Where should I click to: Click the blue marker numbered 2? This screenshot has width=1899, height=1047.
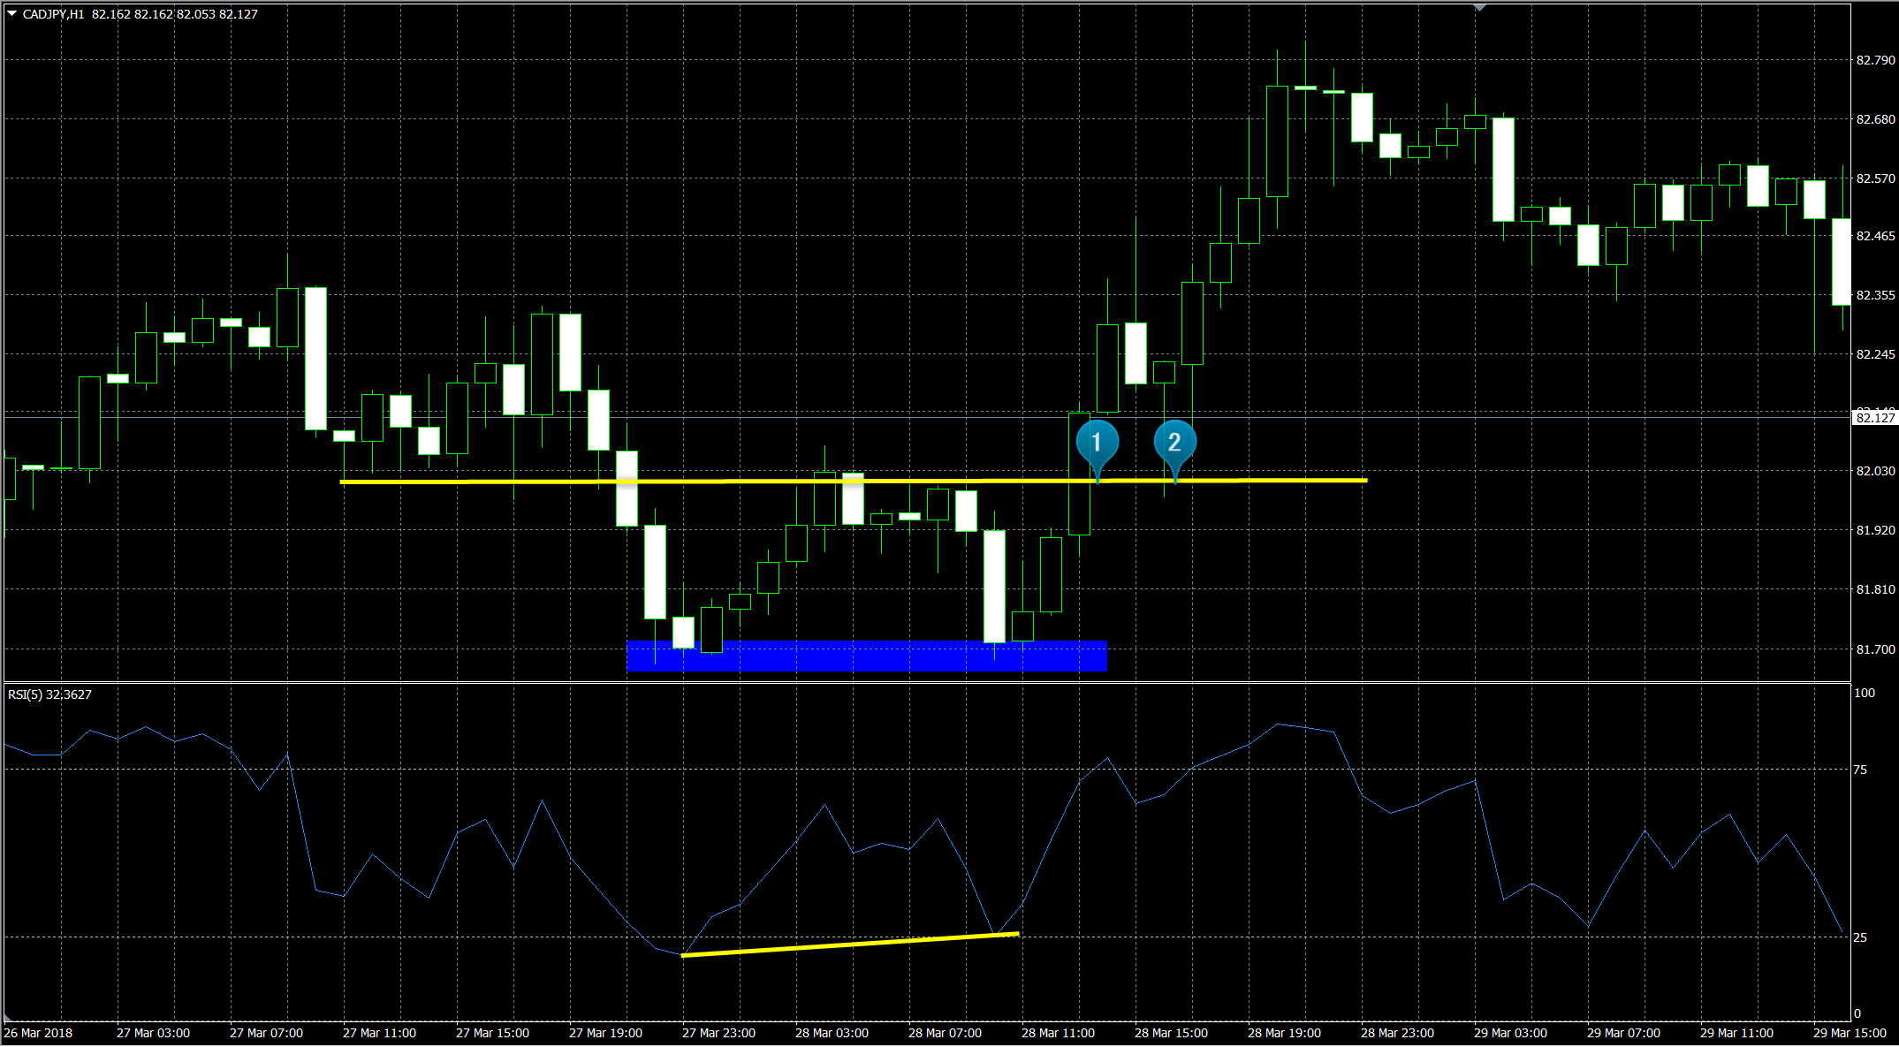pyautogui.click(x=1174, y=443)
